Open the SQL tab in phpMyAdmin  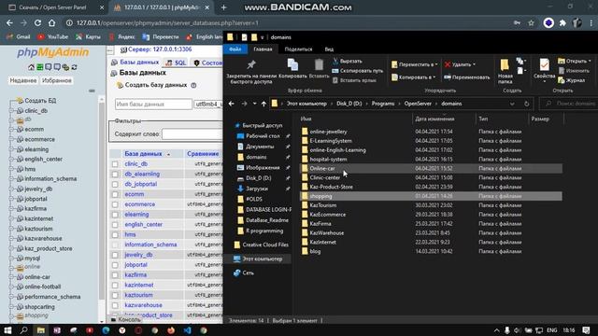(177, 63)
